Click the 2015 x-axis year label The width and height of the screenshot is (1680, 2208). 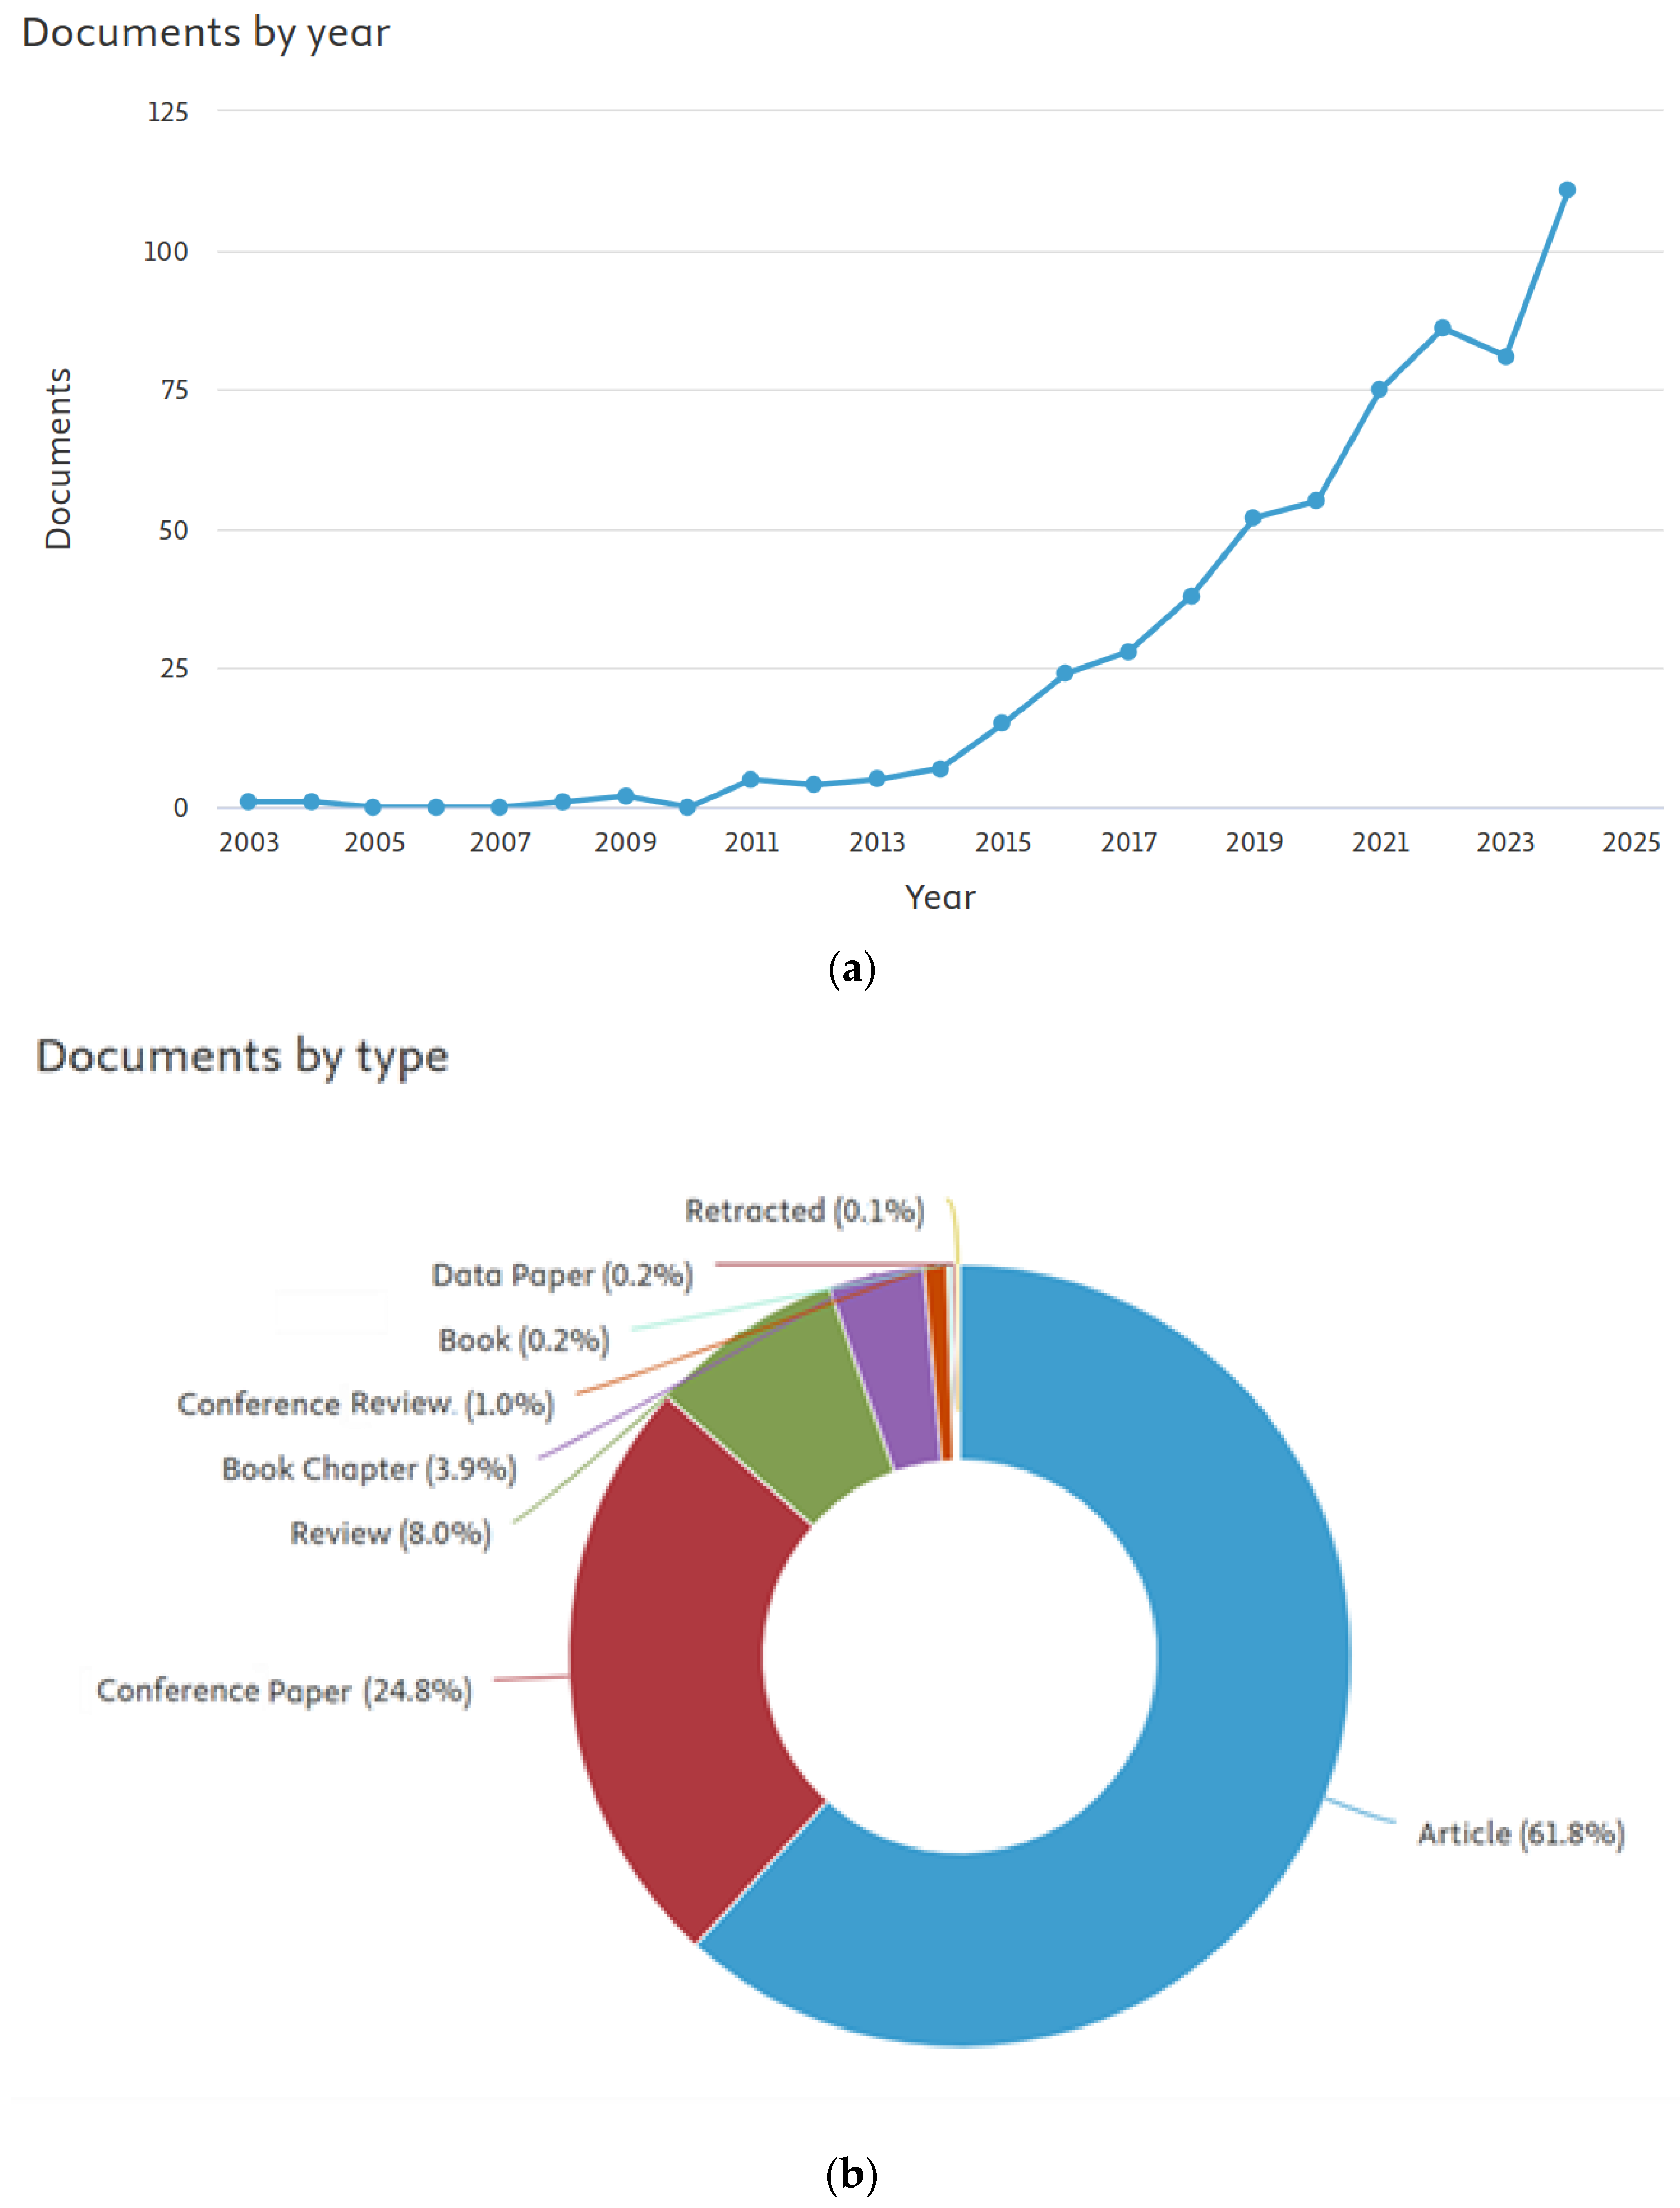1002,842
